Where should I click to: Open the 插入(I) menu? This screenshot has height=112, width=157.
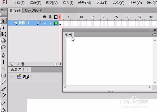pos(68,3)
